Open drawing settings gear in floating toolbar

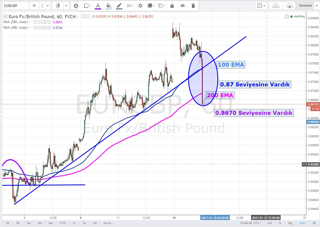[x=140, y=6]
